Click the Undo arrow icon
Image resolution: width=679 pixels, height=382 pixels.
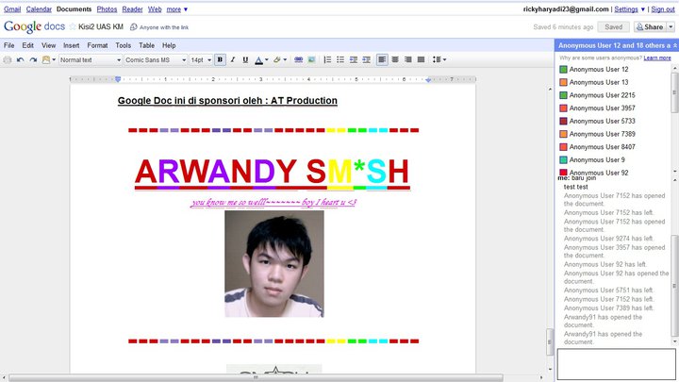point(21,59)
